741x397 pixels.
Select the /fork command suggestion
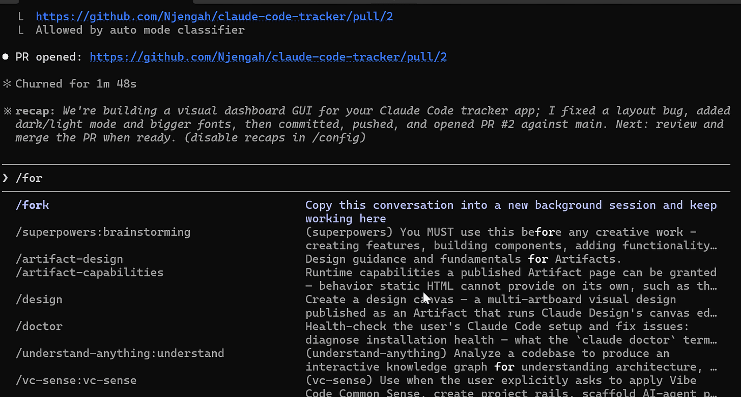click(32, 205)
